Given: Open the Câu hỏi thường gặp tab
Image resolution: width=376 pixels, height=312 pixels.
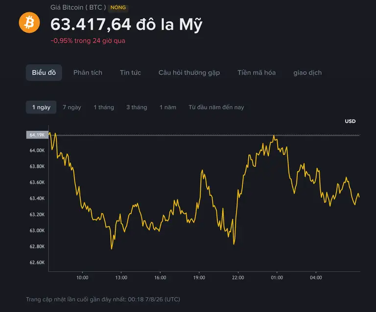Looking at the screenshot, I should (x=189, y=72).
